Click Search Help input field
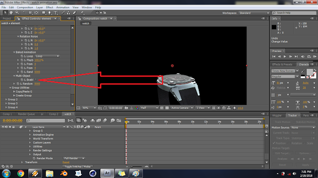The image size is (318, 178). [x=294, y=13]
